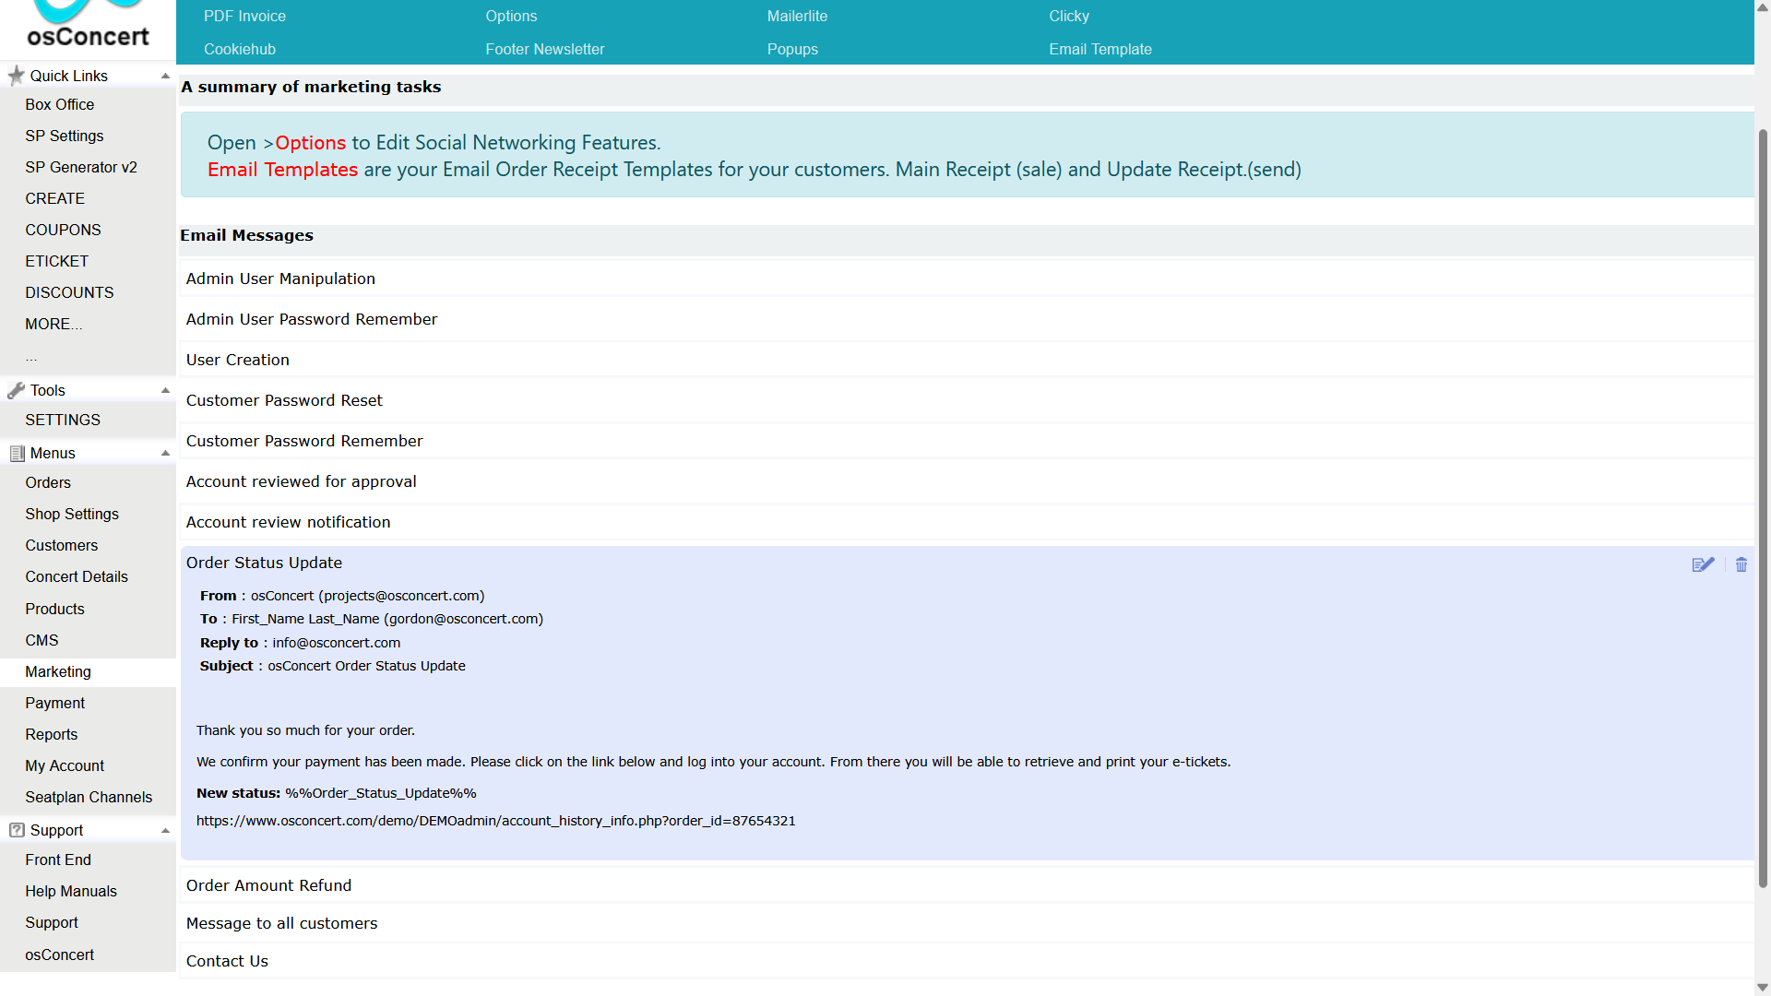Open the CMS menu entry
Screen dimensions: 1771x996
click(42, 640)
